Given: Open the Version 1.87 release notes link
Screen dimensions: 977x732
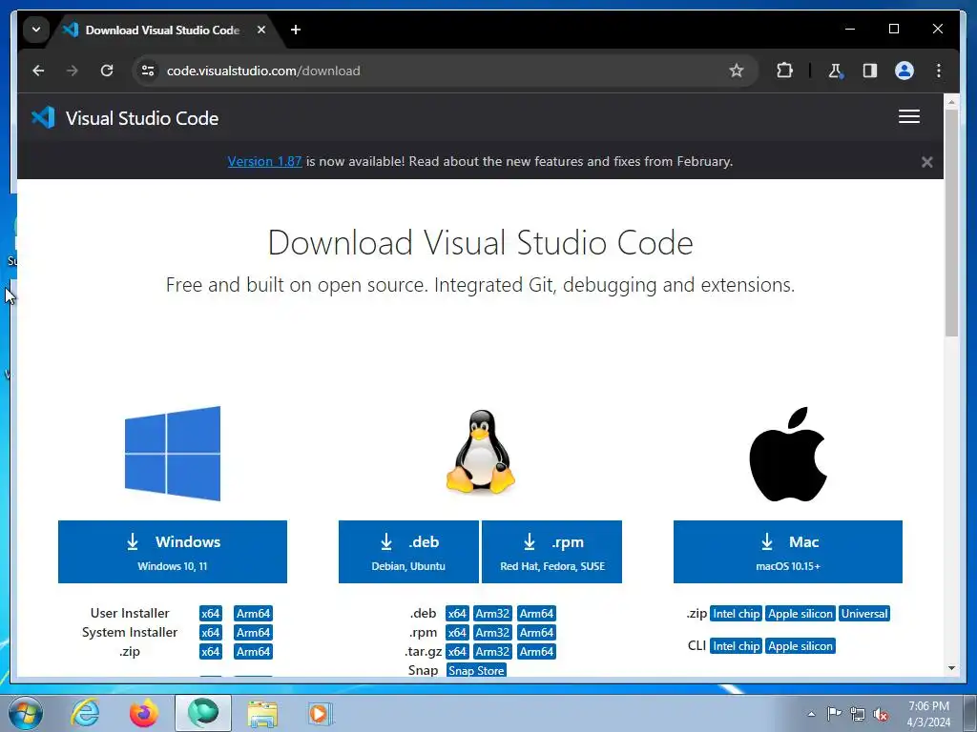Looking at the screenshot, I should tap(264, 161).
